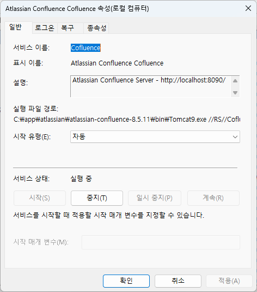Click inside the 시작 매개 변수 input field
The image size is (257, 292).
click(161, 242)
